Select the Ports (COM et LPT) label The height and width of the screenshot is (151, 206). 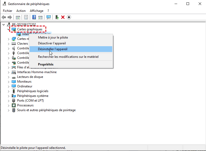[x=30, y=101]
